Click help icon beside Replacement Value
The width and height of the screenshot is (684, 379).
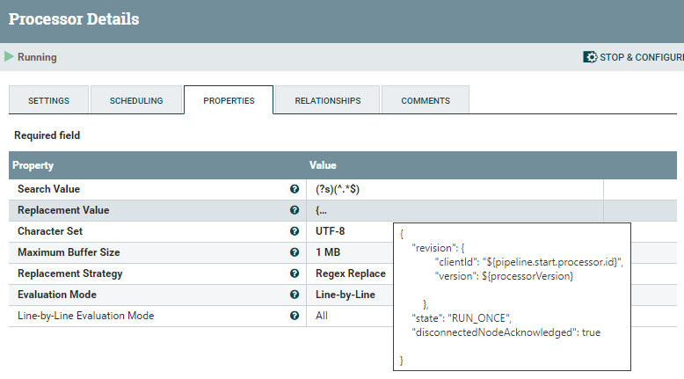pos(295,210)
